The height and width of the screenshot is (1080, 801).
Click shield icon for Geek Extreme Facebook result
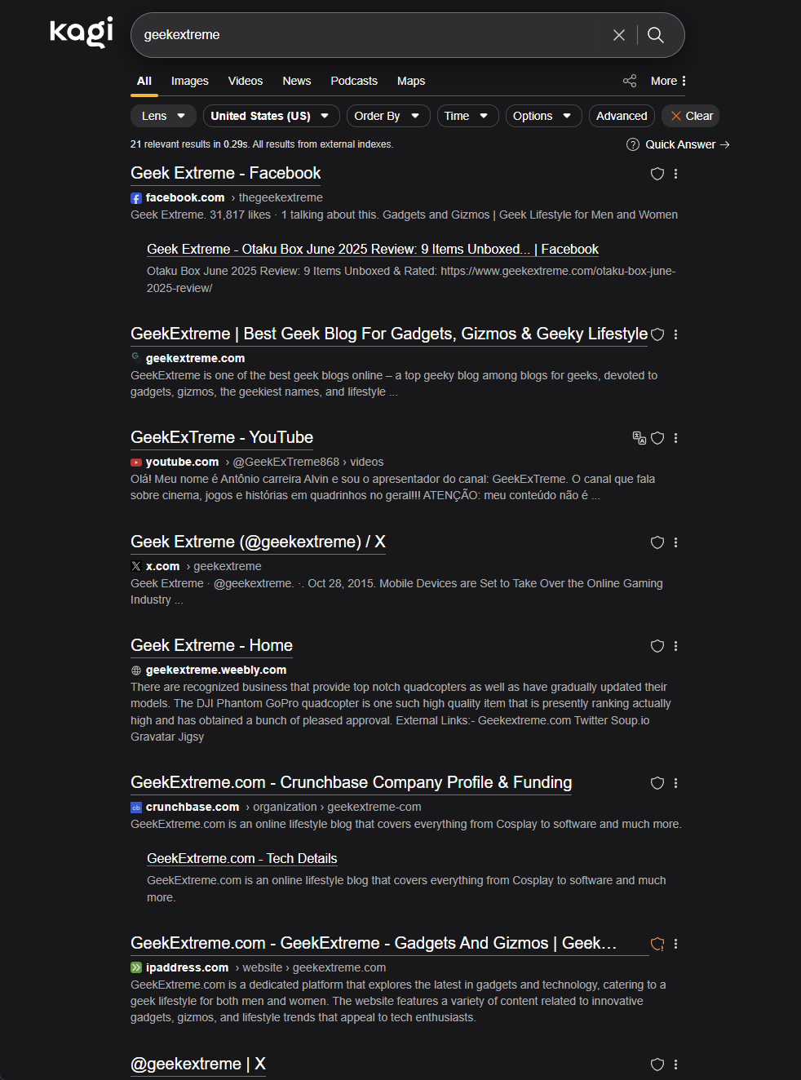(657, 174)
